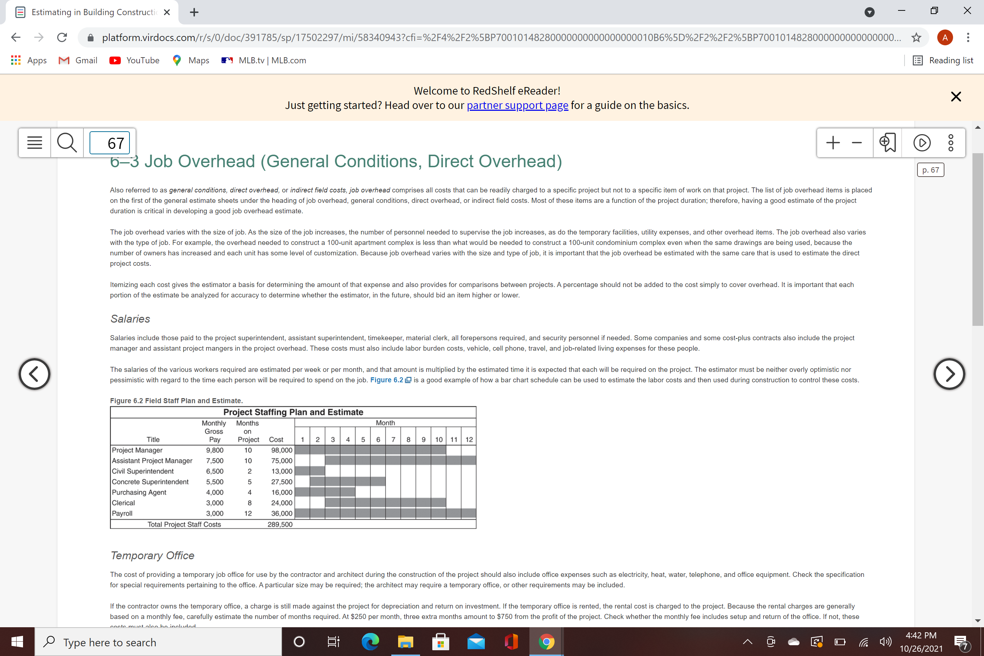984x656 pixels.
Task: Open File Explorer from the taskbar
Action: point(405,641)
